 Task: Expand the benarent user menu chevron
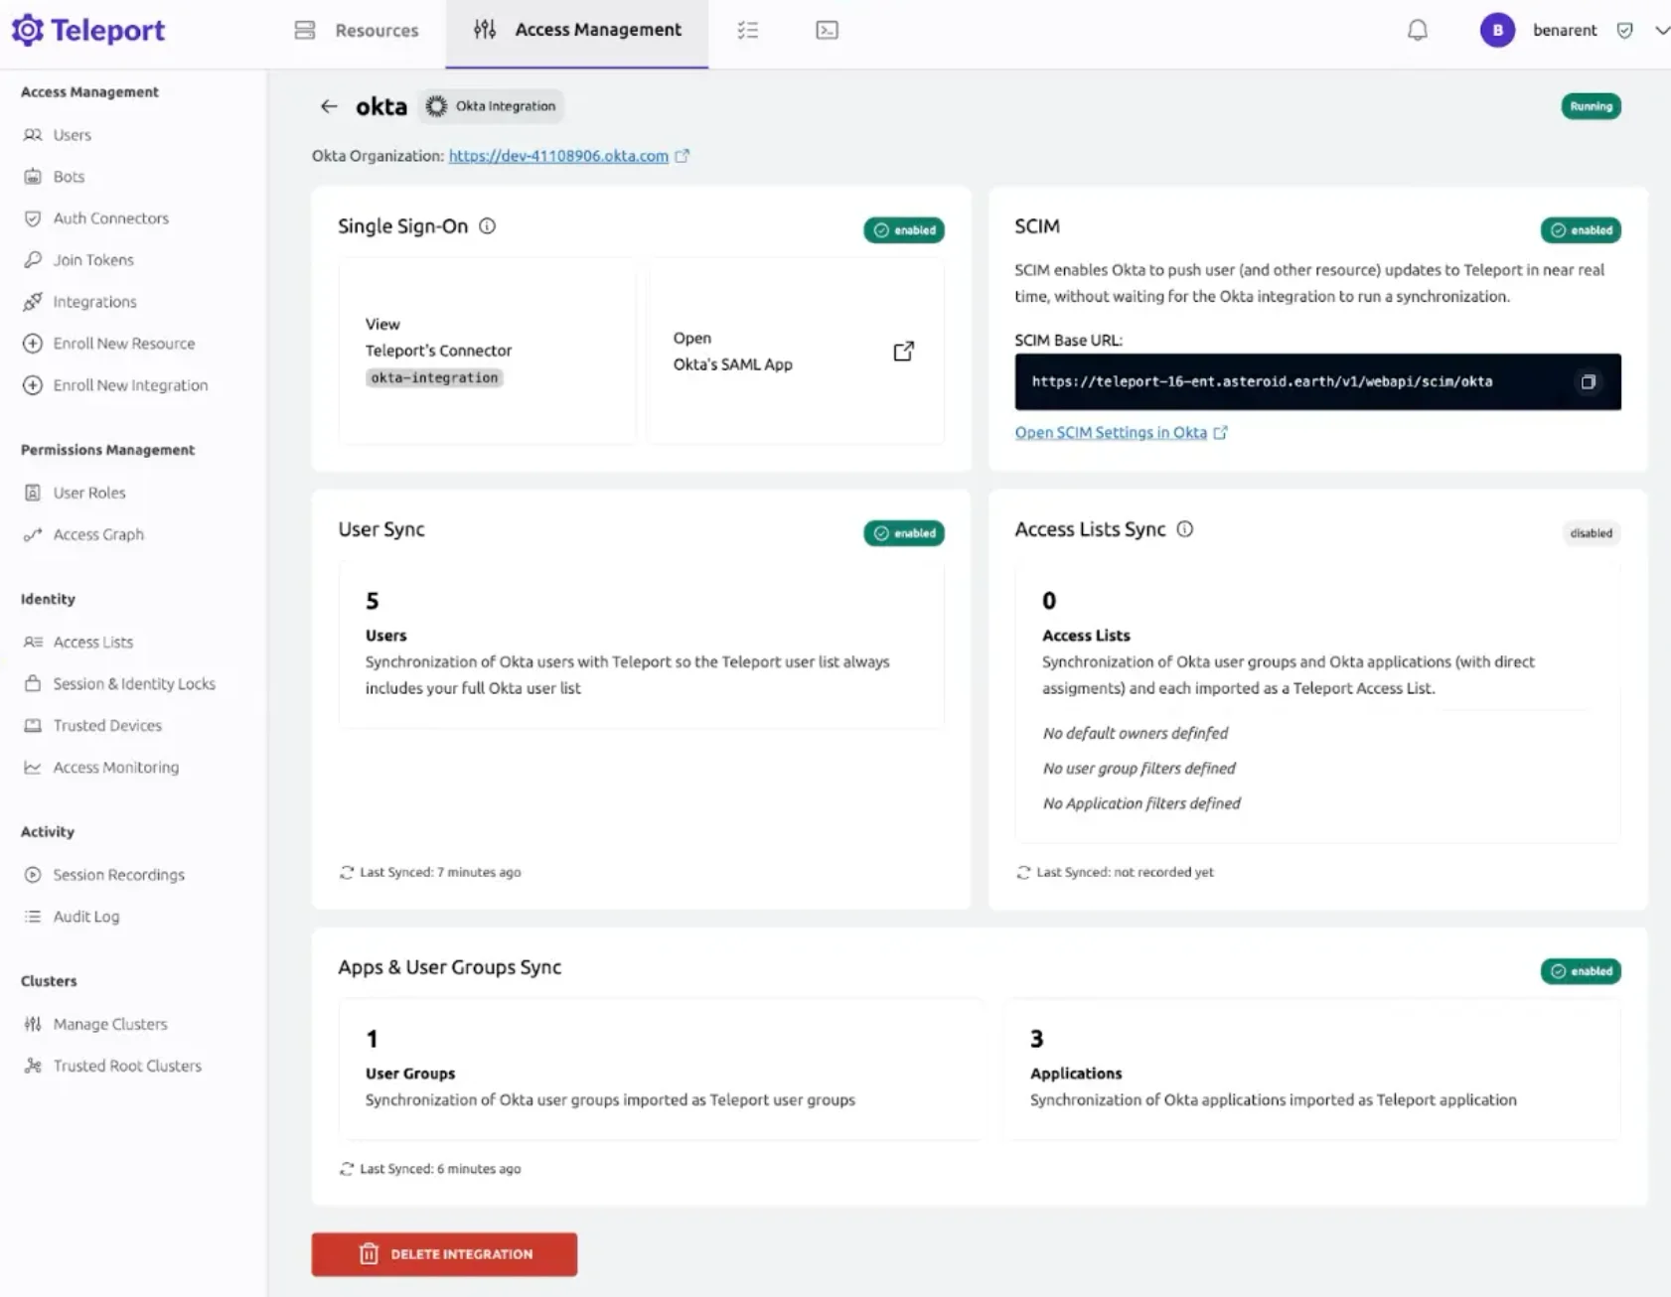point(1661,31)
